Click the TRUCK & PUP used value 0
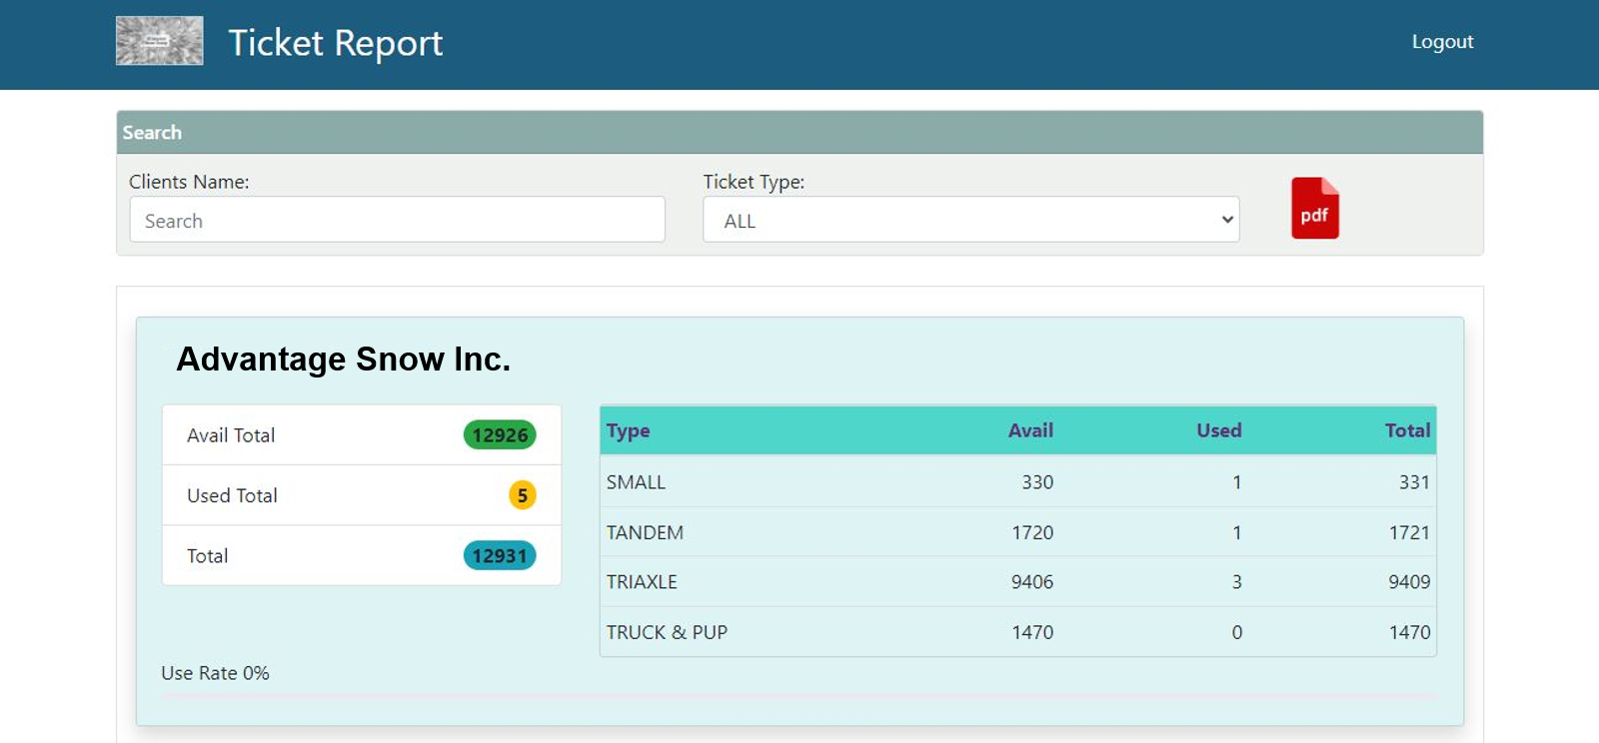1599x743 pixels. coord(1237,633)
